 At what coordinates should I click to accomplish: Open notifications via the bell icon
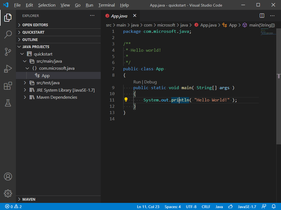pos(273,206)
